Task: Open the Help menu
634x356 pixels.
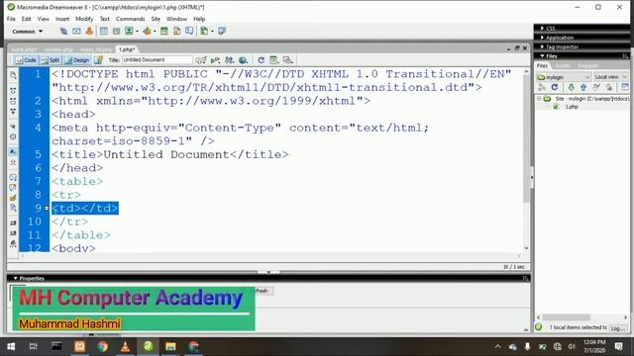Action: click(199, 19)
